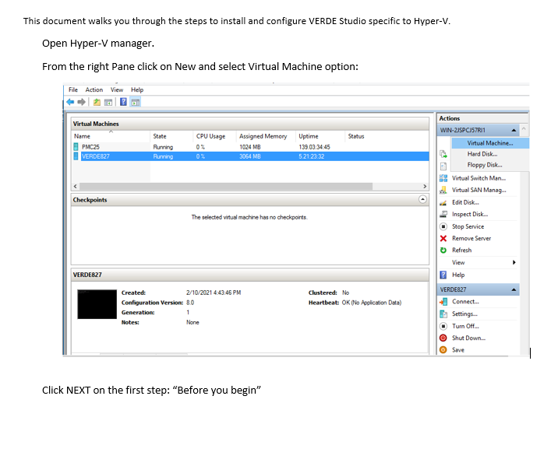This screenshot has height=452, width=551.
Task: Click the red Shut Down icon
Action: pyautogui.click(x=443, y=338)
